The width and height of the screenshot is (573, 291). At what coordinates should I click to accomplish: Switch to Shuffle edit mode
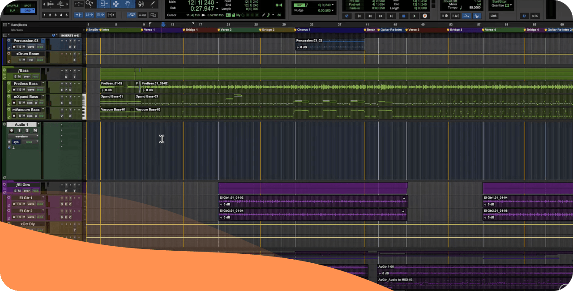(x=13, y=5)
